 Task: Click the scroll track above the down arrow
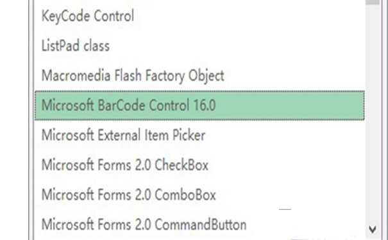tap(373, 113)
